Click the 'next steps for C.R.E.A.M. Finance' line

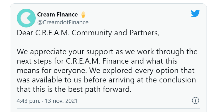click(x=97, y=61)
